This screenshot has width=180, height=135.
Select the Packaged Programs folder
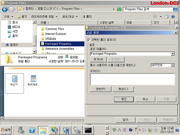click(x=62, y=44)
